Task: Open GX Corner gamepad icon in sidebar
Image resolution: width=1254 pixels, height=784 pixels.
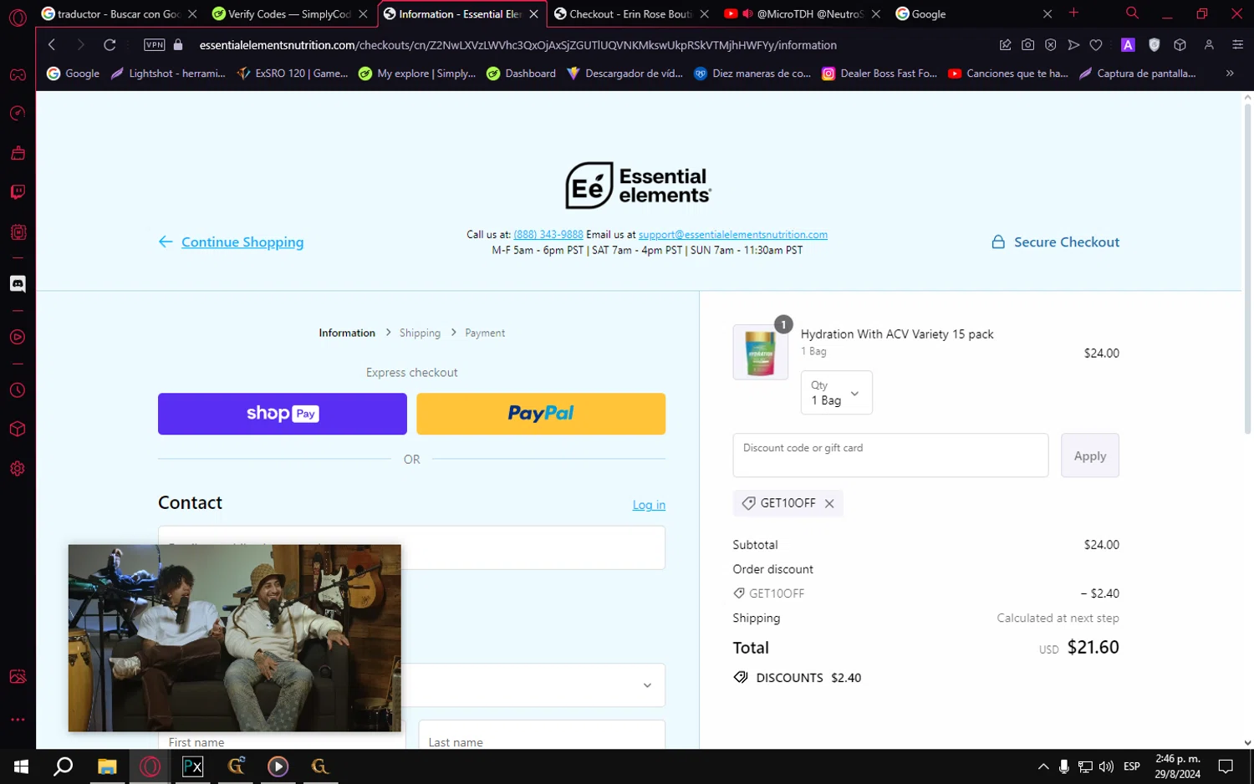Action: (18, 75)
